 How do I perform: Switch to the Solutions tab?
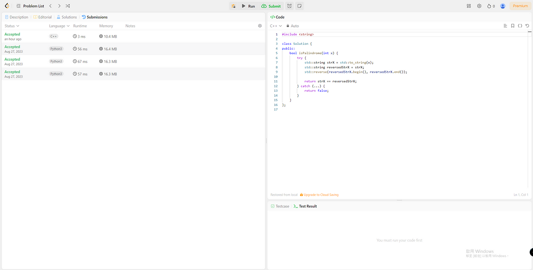pos(67,17)
